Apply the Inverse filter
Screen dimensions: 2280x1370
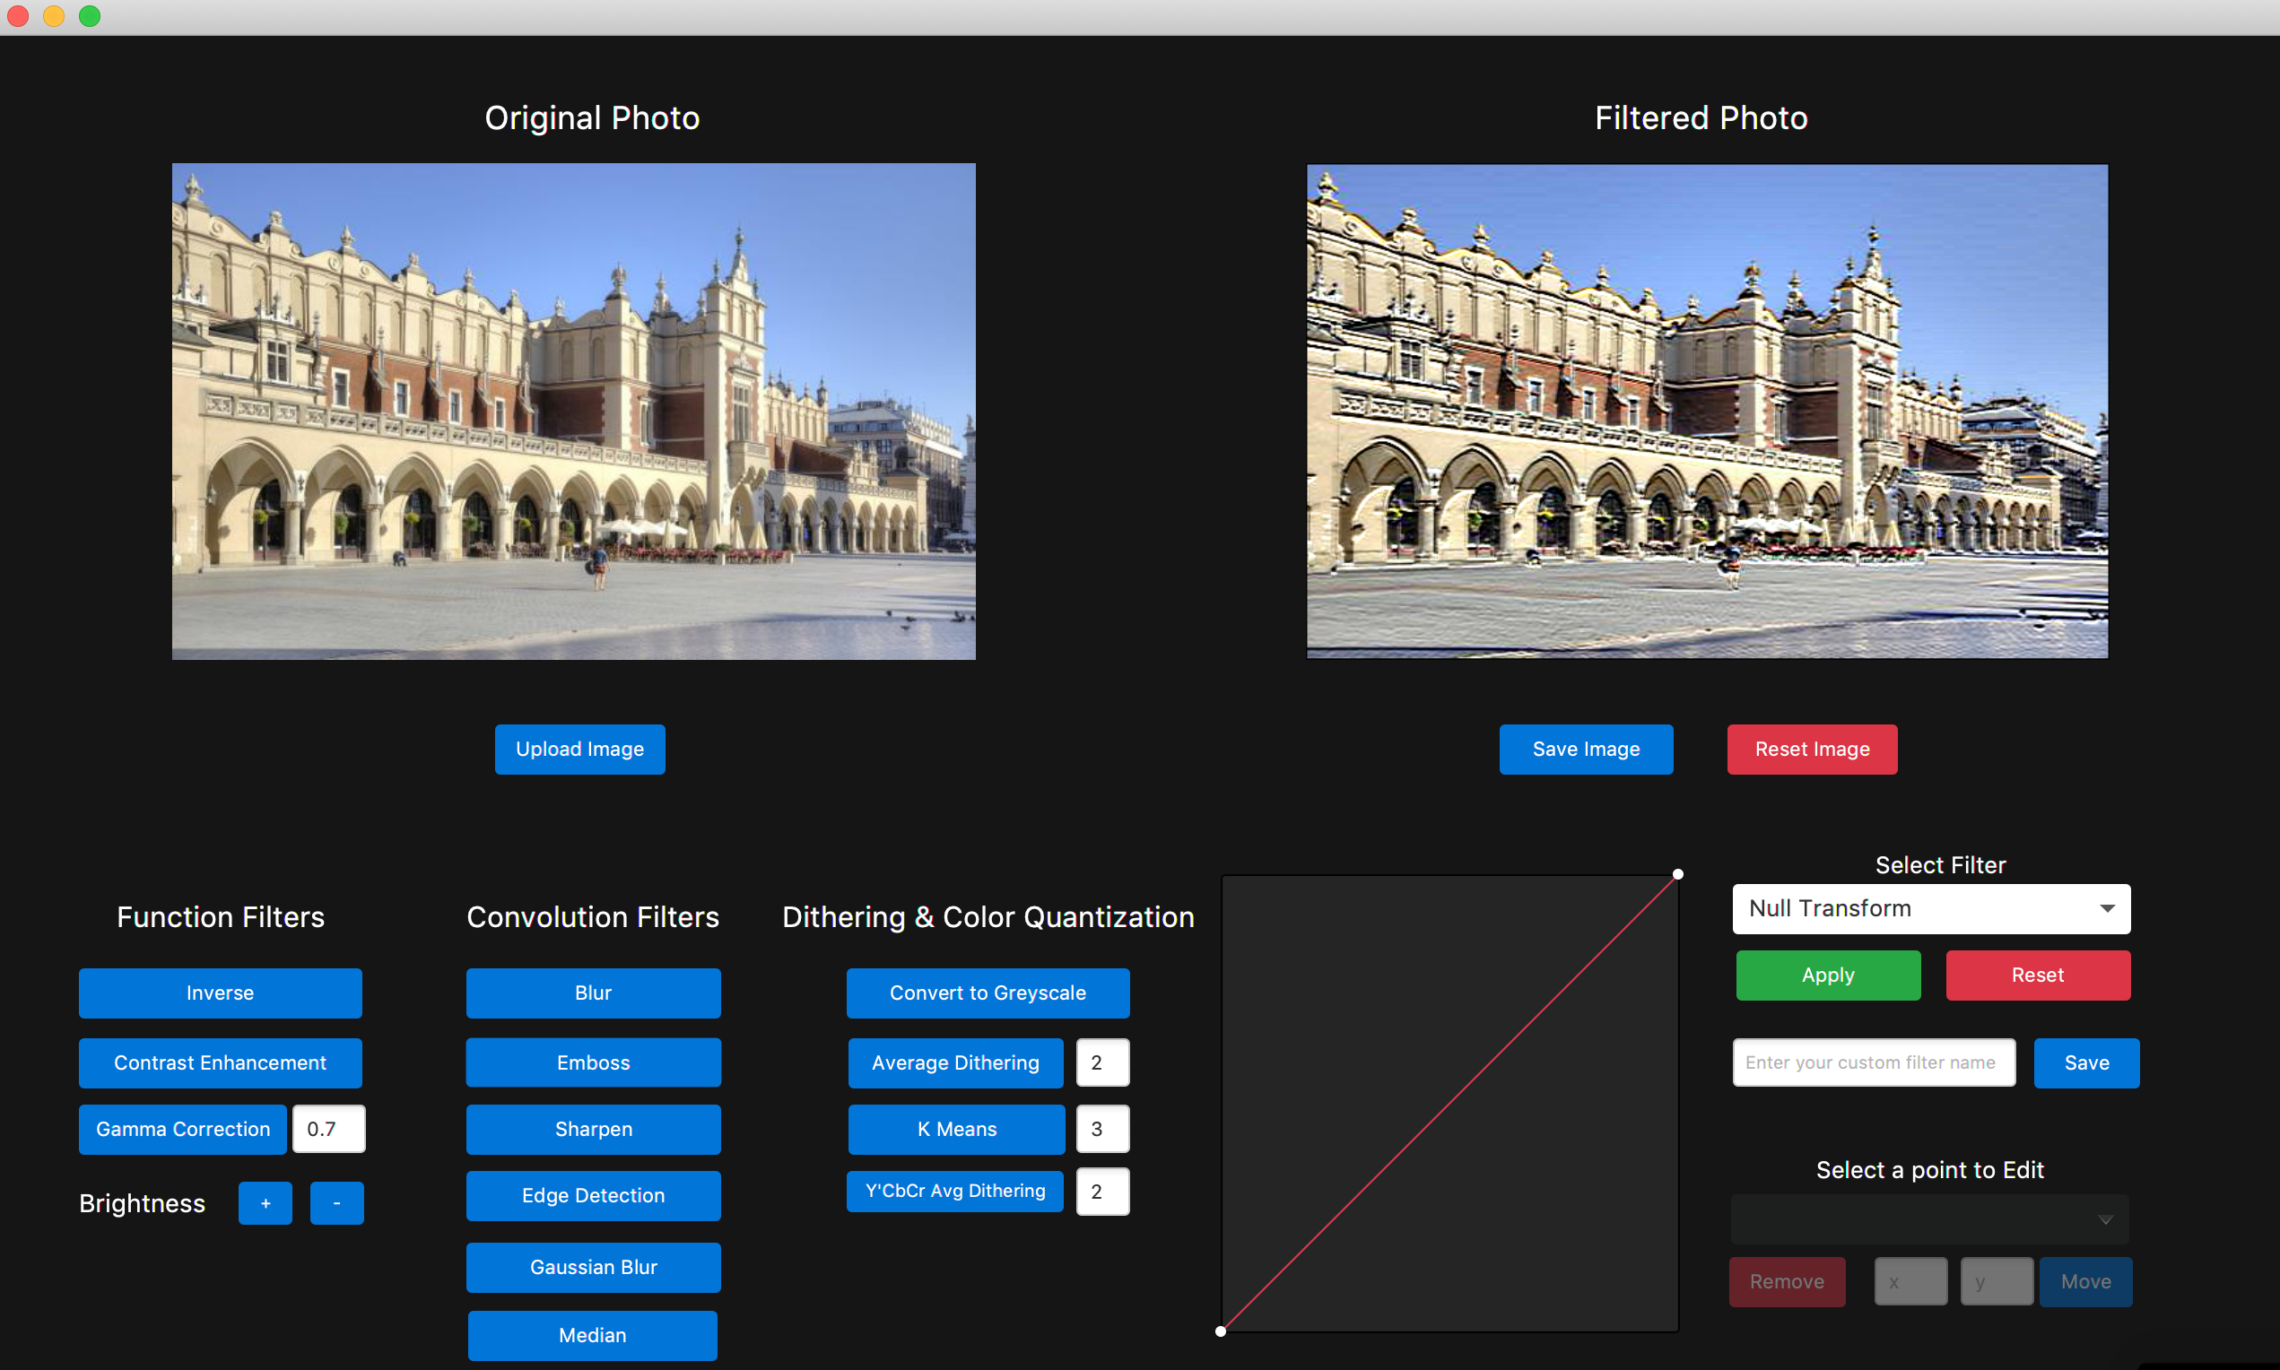pos(220,993)
